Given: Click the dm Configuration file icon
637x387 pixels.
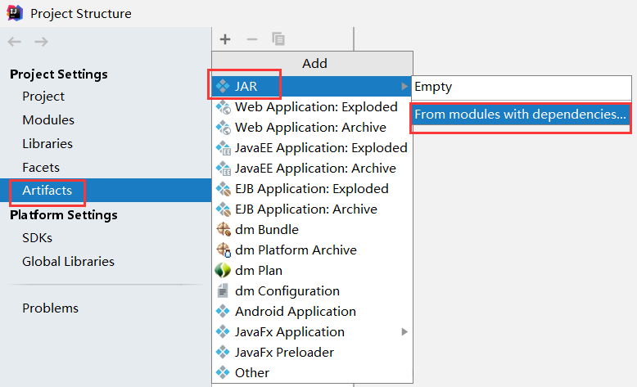Looking at the screenshot, I should click(223, 291).
